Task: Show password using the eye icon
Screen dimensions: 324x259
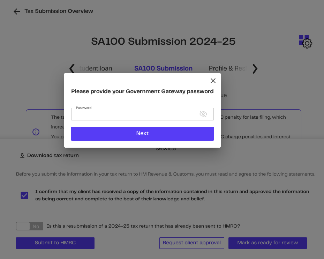Action: pyautogui.click(x=203, y=114)
